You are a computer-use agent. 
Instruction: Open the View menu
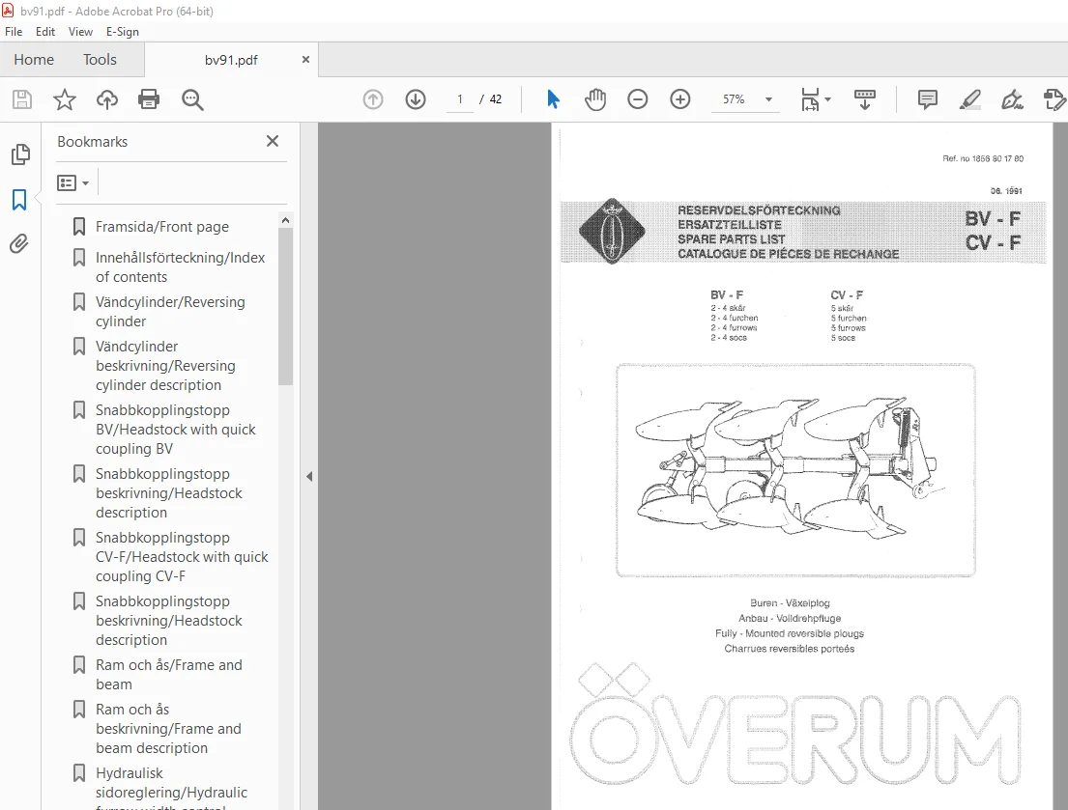point(80,31)
